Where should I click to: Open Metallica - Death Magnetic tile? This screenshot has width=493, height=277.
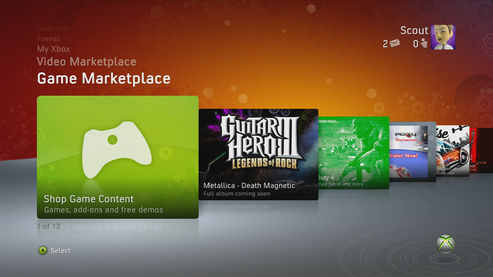[259, 154]
